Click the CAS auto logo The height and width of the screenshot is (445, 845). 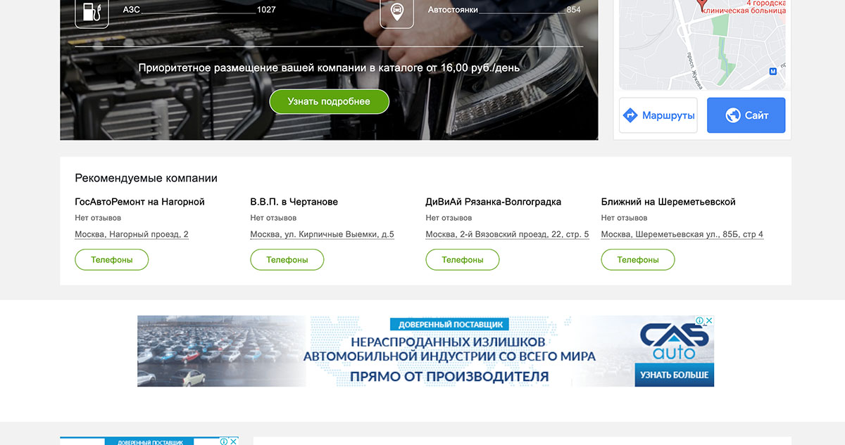(674, 342)
